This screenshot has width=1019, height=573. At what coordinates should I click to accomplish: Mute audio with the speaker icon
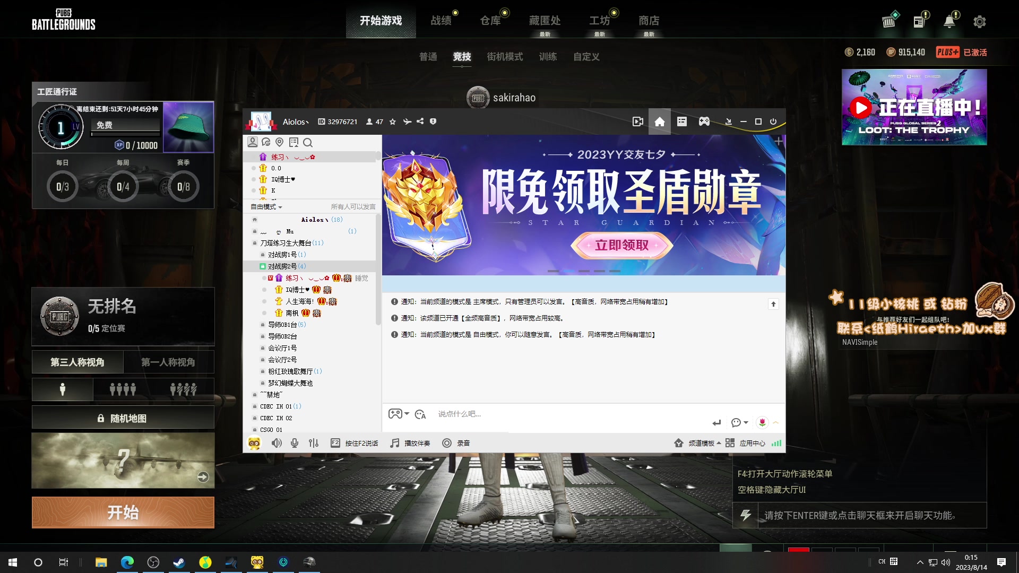277,442
